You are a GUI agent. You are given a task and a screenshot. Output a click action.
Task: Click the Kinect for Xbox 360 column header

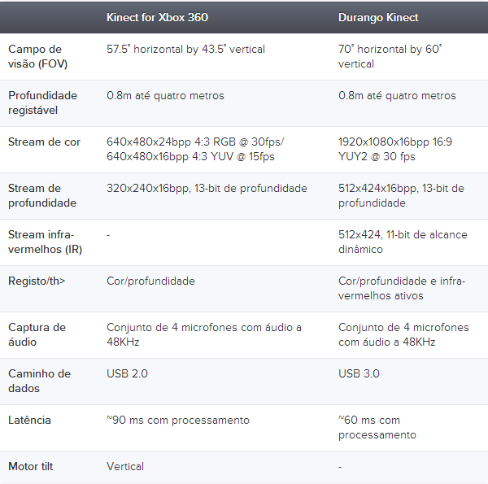pyautogui.click(x=157, y=17)
